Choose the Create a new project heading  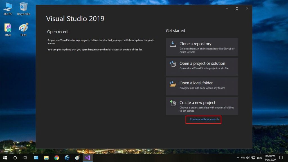[197, 103]
